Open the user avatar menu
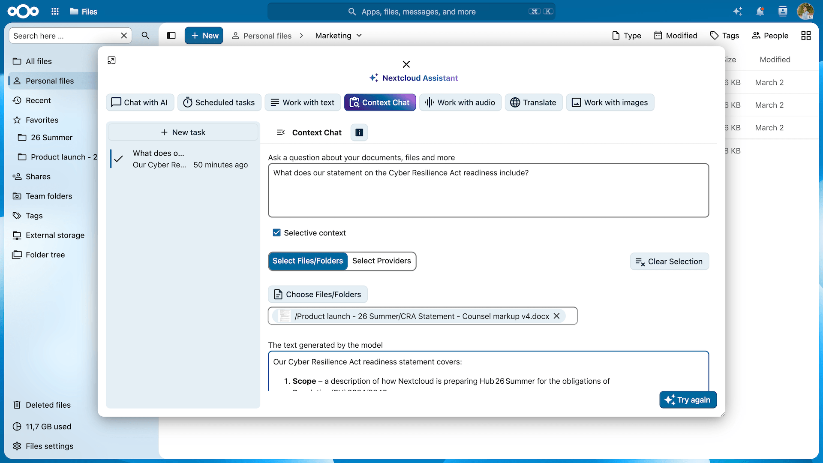 (805, 12)
